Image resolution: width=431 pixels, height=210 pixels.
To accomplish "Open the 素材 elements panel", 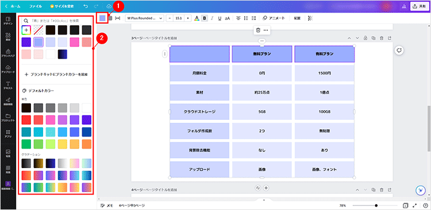I will click(x=8, y=37).
